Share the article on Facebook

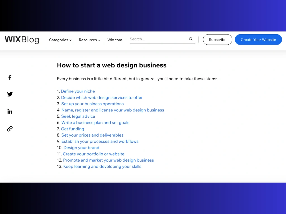pos(10,77)
